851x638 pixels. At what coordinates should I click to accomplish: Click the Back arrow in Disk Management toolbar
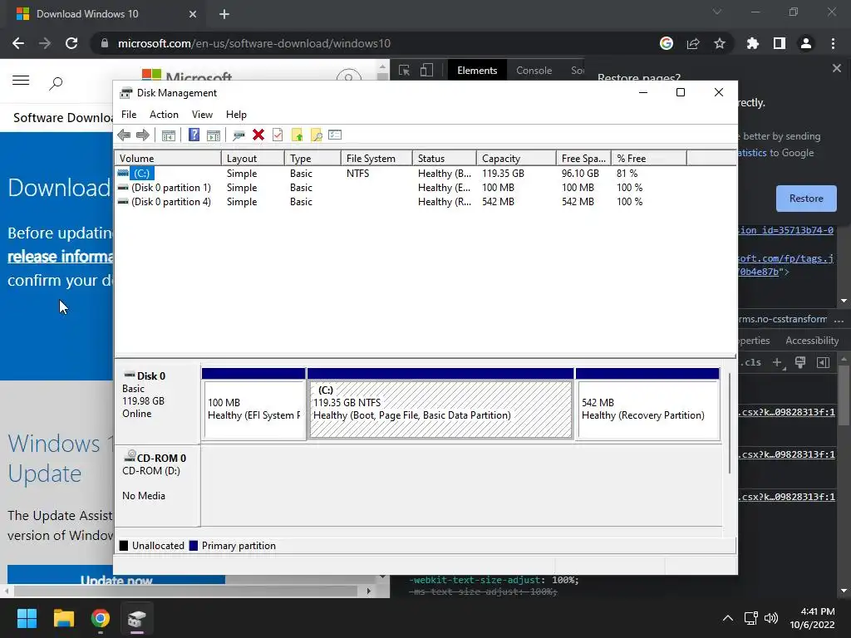tap(124, 135)
